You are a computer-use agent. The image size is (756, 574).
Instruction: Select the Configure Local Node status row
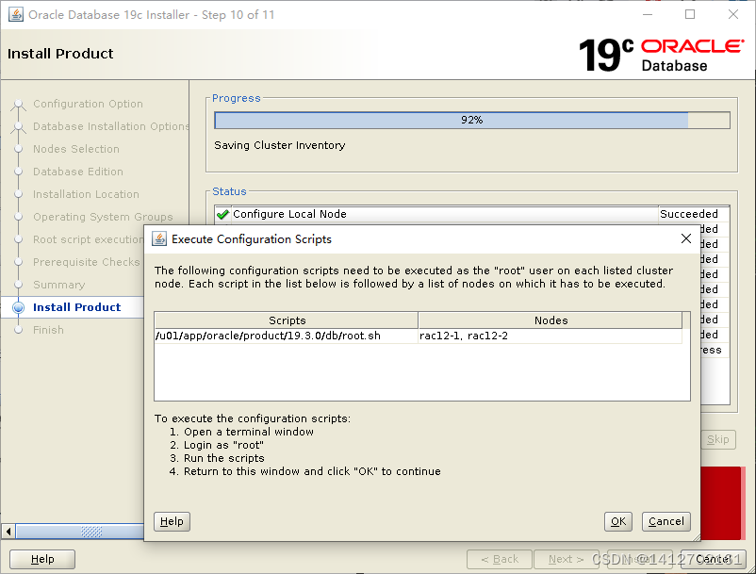coord(471,214)
